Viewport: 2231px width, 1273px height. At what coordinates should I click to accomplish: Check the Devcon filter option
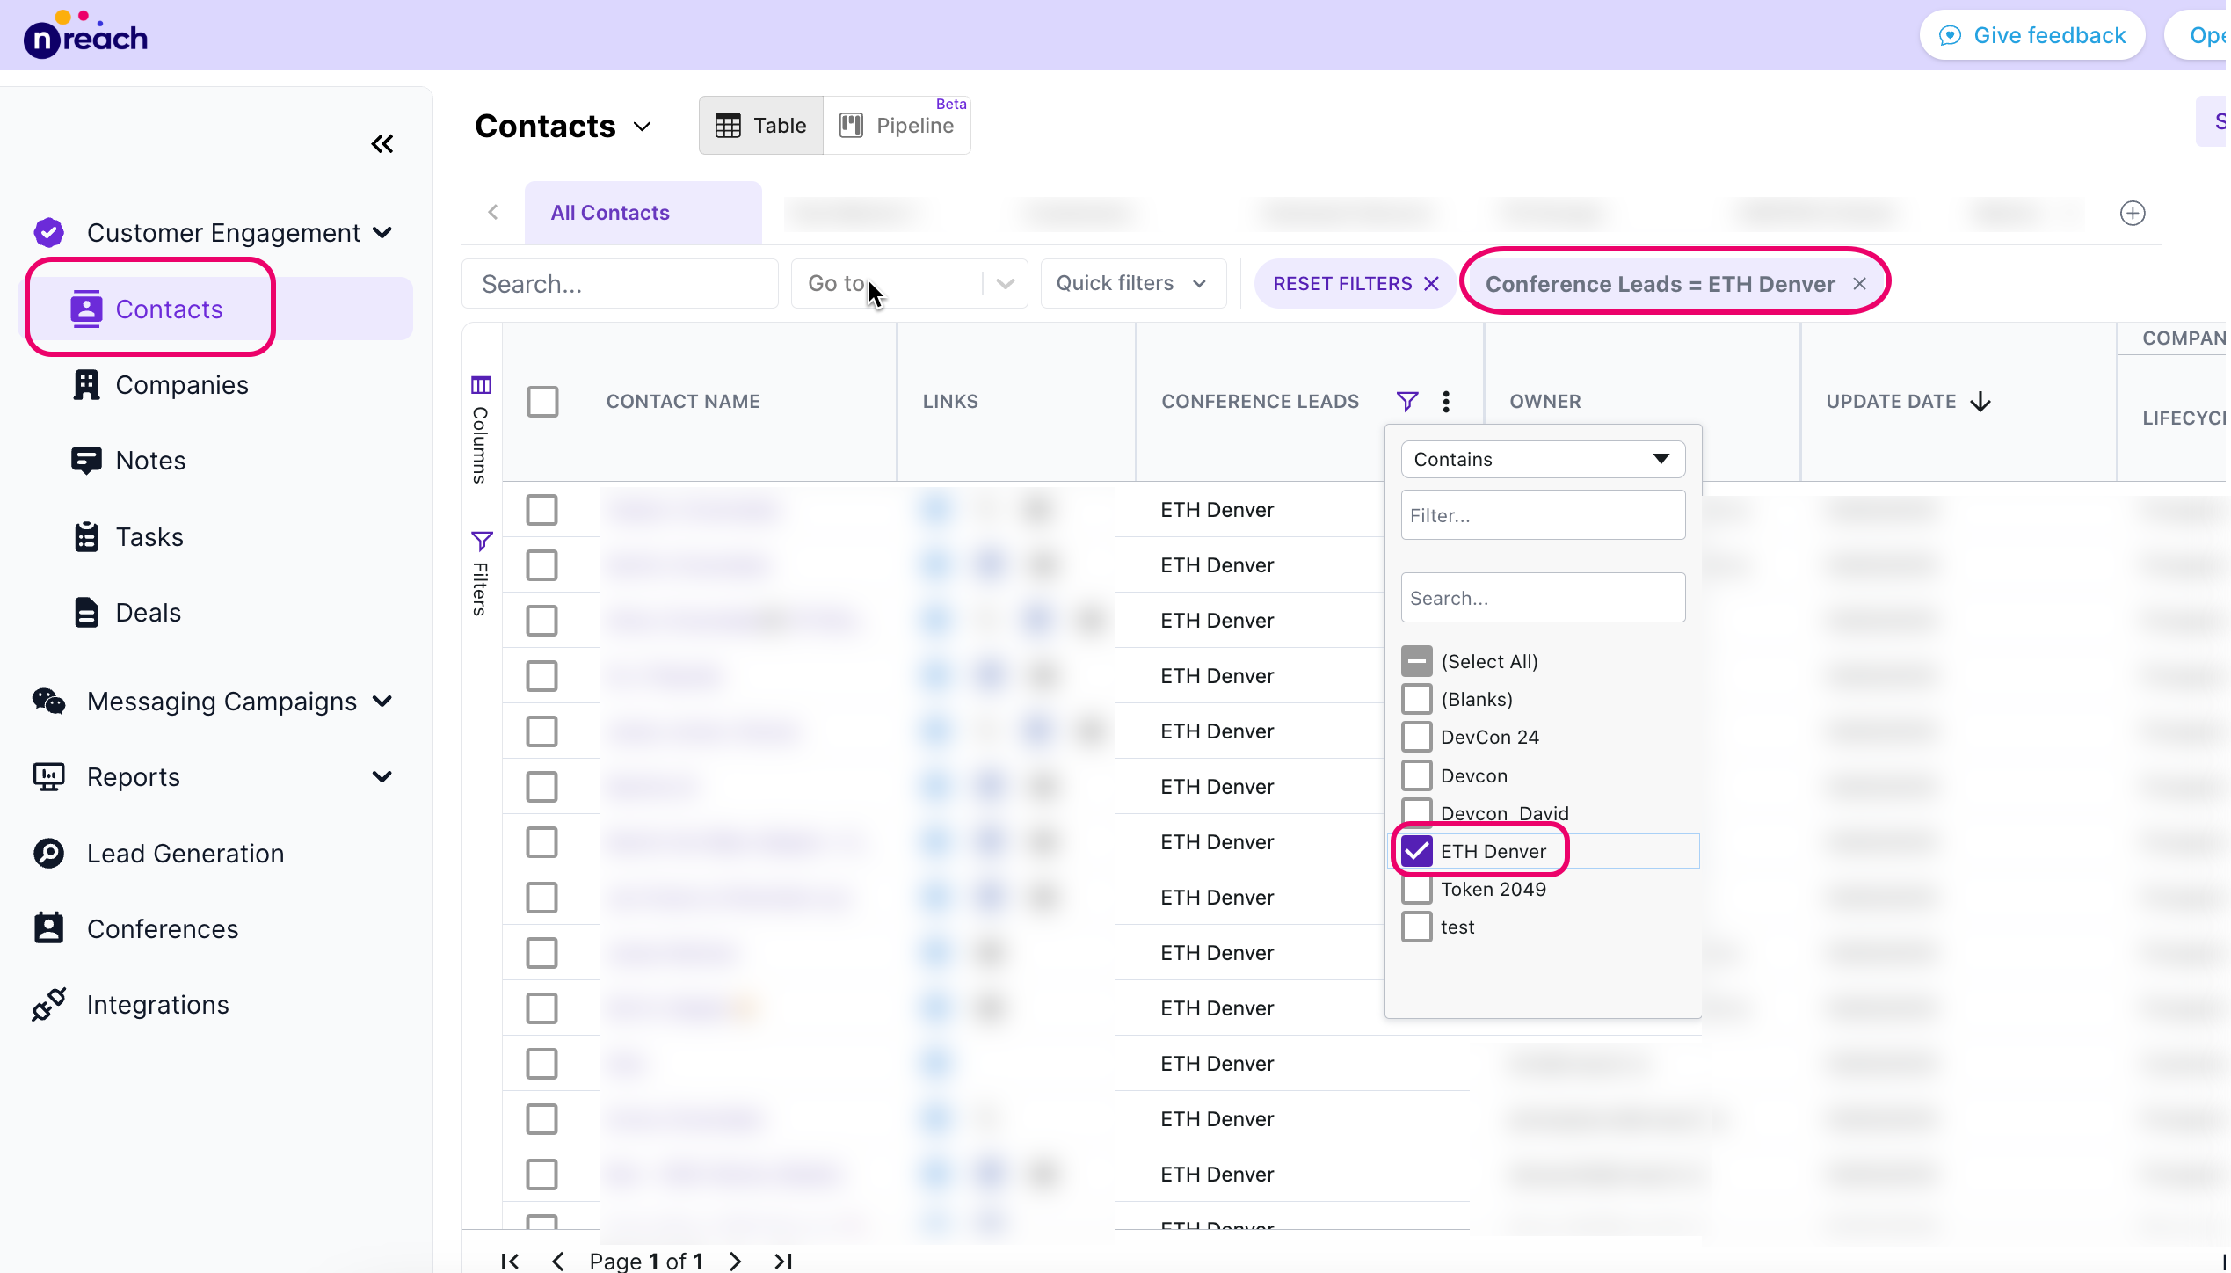1416,775
